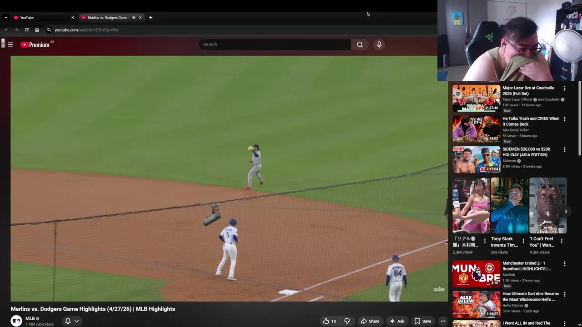The image size is (582, 327).
Task: Show next Shorts with right chevron
Action: click(x=566, y=211)
